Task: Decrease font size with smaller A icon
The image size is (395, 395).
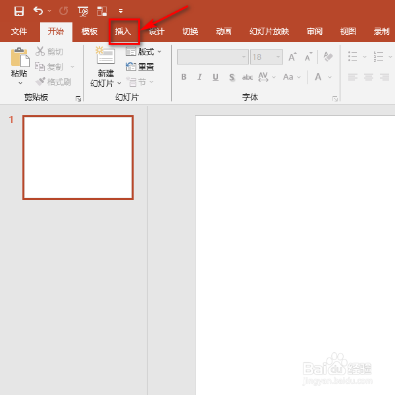Action: point(309,57)
